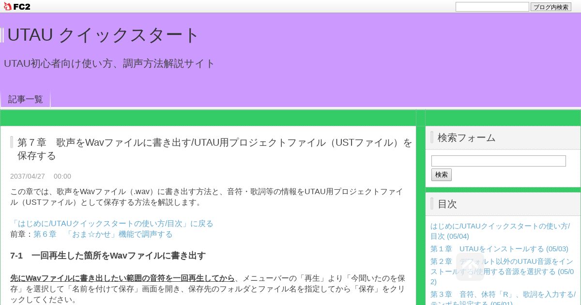The height and width of the screenshot is (305, 581).
Task: Click the underlined text 先にWavファイルに書き出したい範囲の音符
Action: click(x=122, y=278)
